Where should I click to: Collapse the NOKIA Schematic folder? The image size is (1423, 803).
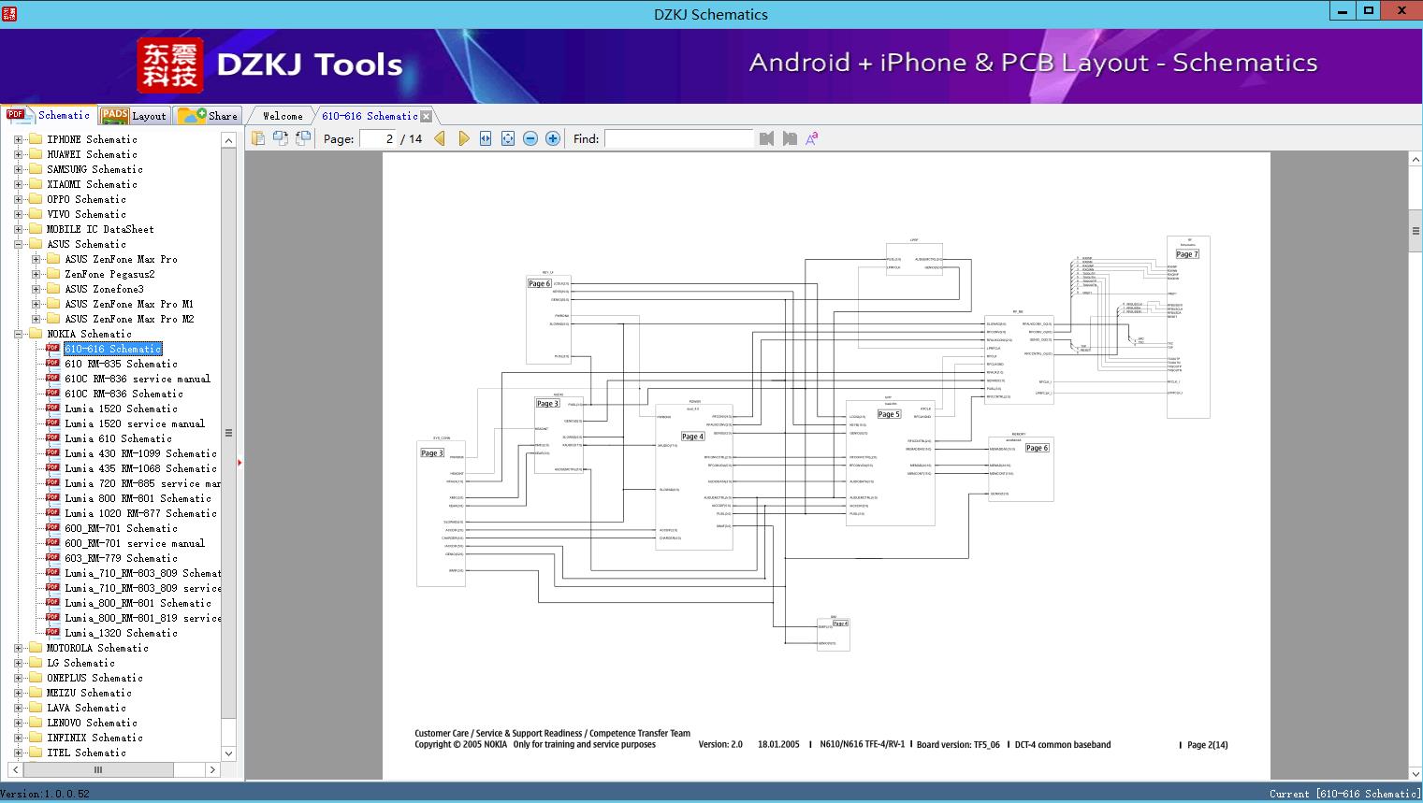point(18,334)
